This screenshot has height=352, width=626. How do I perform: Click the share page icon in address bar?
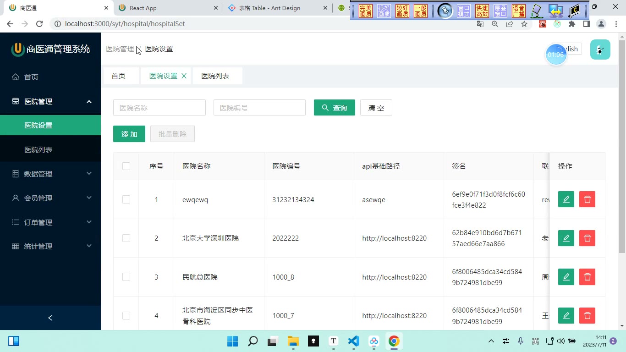[509, 24]
